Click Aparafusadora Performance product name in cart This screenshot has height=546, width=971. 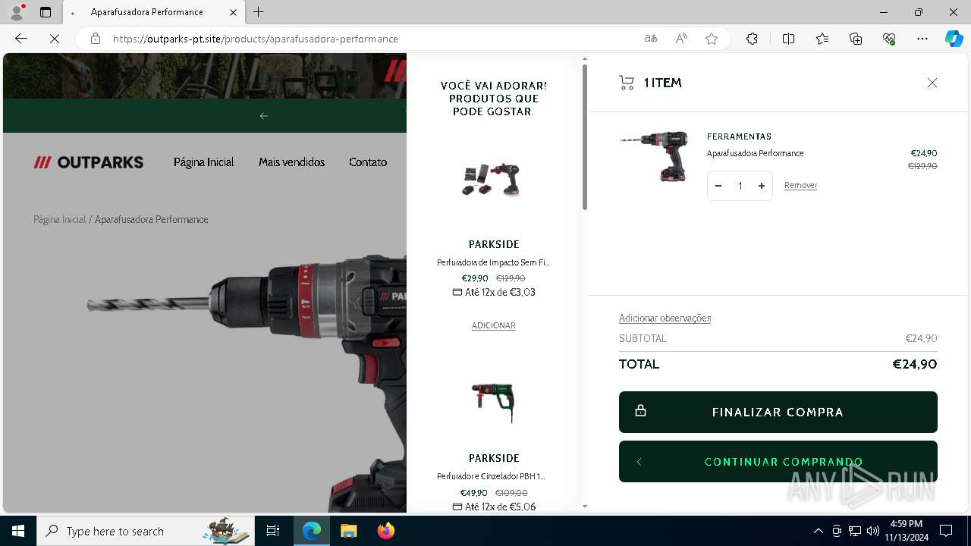click(755, 153)
